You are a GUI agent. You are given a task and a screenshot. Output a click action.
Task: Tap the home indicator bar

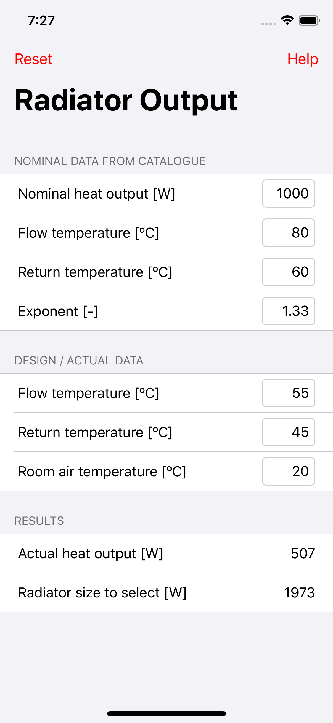click(x=166, y=714)
